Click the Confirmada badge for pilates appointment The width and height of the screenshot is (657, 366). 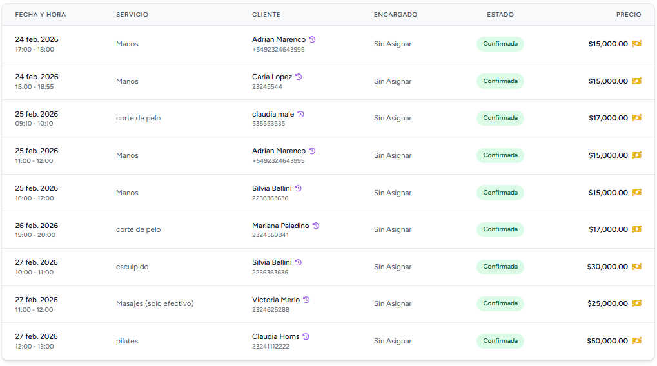(x=500, y=341)
